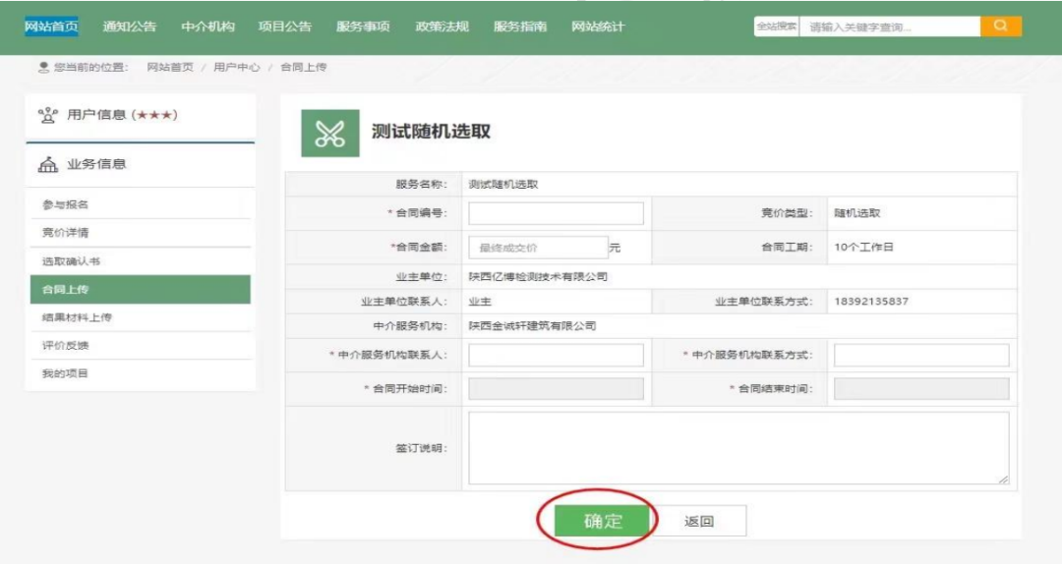Click the 随机选取 bidding type value
Image resolution: width=1062 pixels, height=564 pixels.
point(857,213)
